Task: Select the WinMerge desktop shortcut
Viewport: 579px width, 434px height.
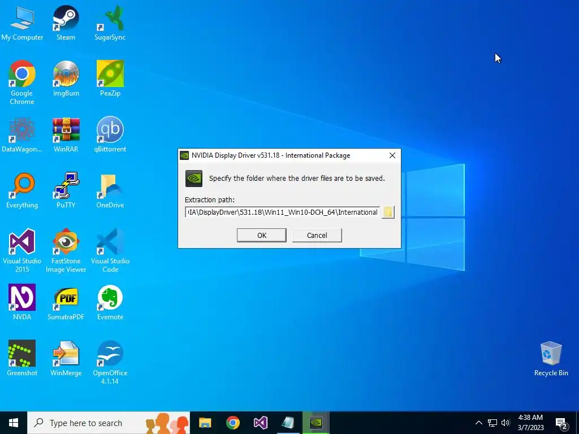Action: click(66, 358)
